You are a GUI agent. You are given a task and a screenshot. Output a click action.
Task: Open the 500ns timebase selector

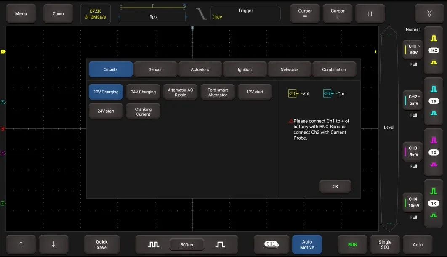click(x=187, y=245)
